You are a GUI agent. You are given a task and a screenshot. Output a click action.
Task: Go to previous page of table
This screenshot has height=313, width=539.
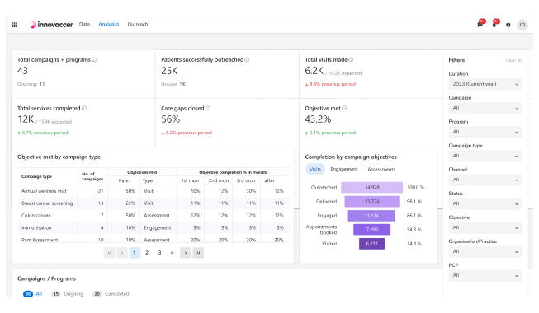pos(122,253)
